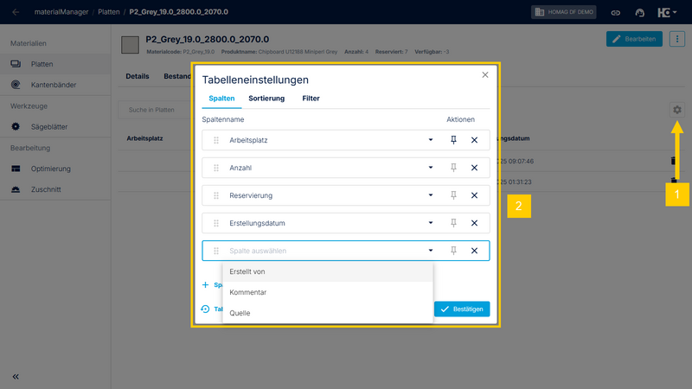Screen dimensions: 692x389
Task: Click the Optimierung icon
Action: tap(16, 169)
